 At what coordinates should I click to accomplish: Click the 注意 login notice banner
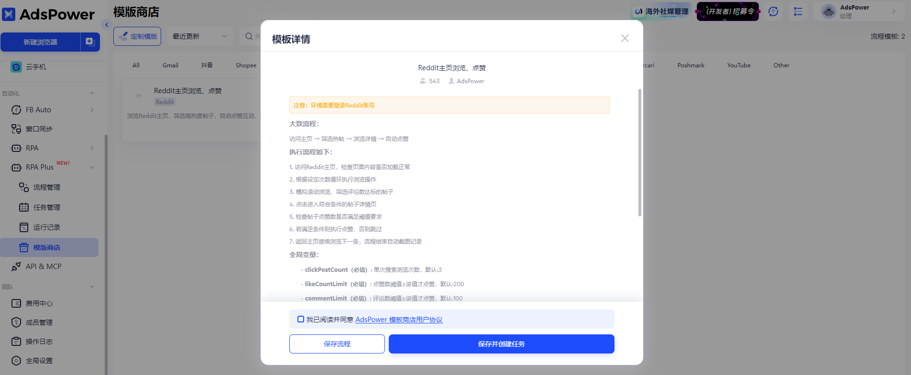[450, 105]
